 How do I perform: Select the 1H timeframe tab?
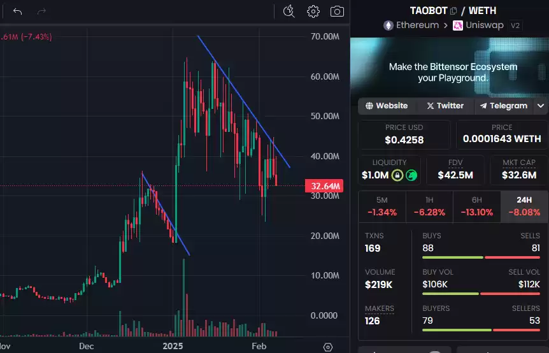click(430, 206)
